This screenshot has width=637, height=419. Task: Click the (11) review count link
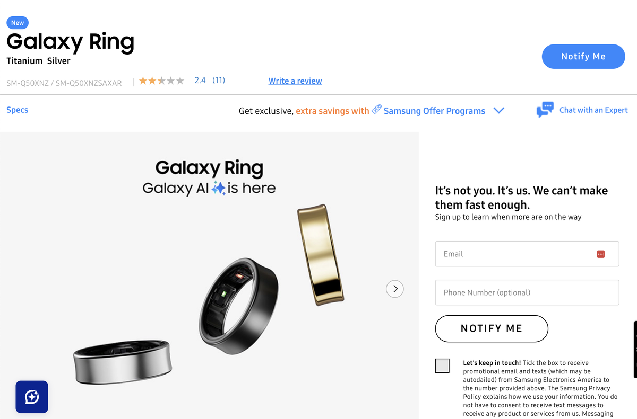(219, 80)
